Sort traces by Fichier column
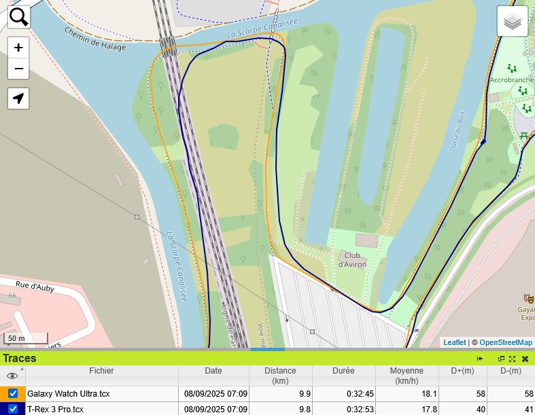The width and height of the screenshot is (535, 415). coord(101,371)
